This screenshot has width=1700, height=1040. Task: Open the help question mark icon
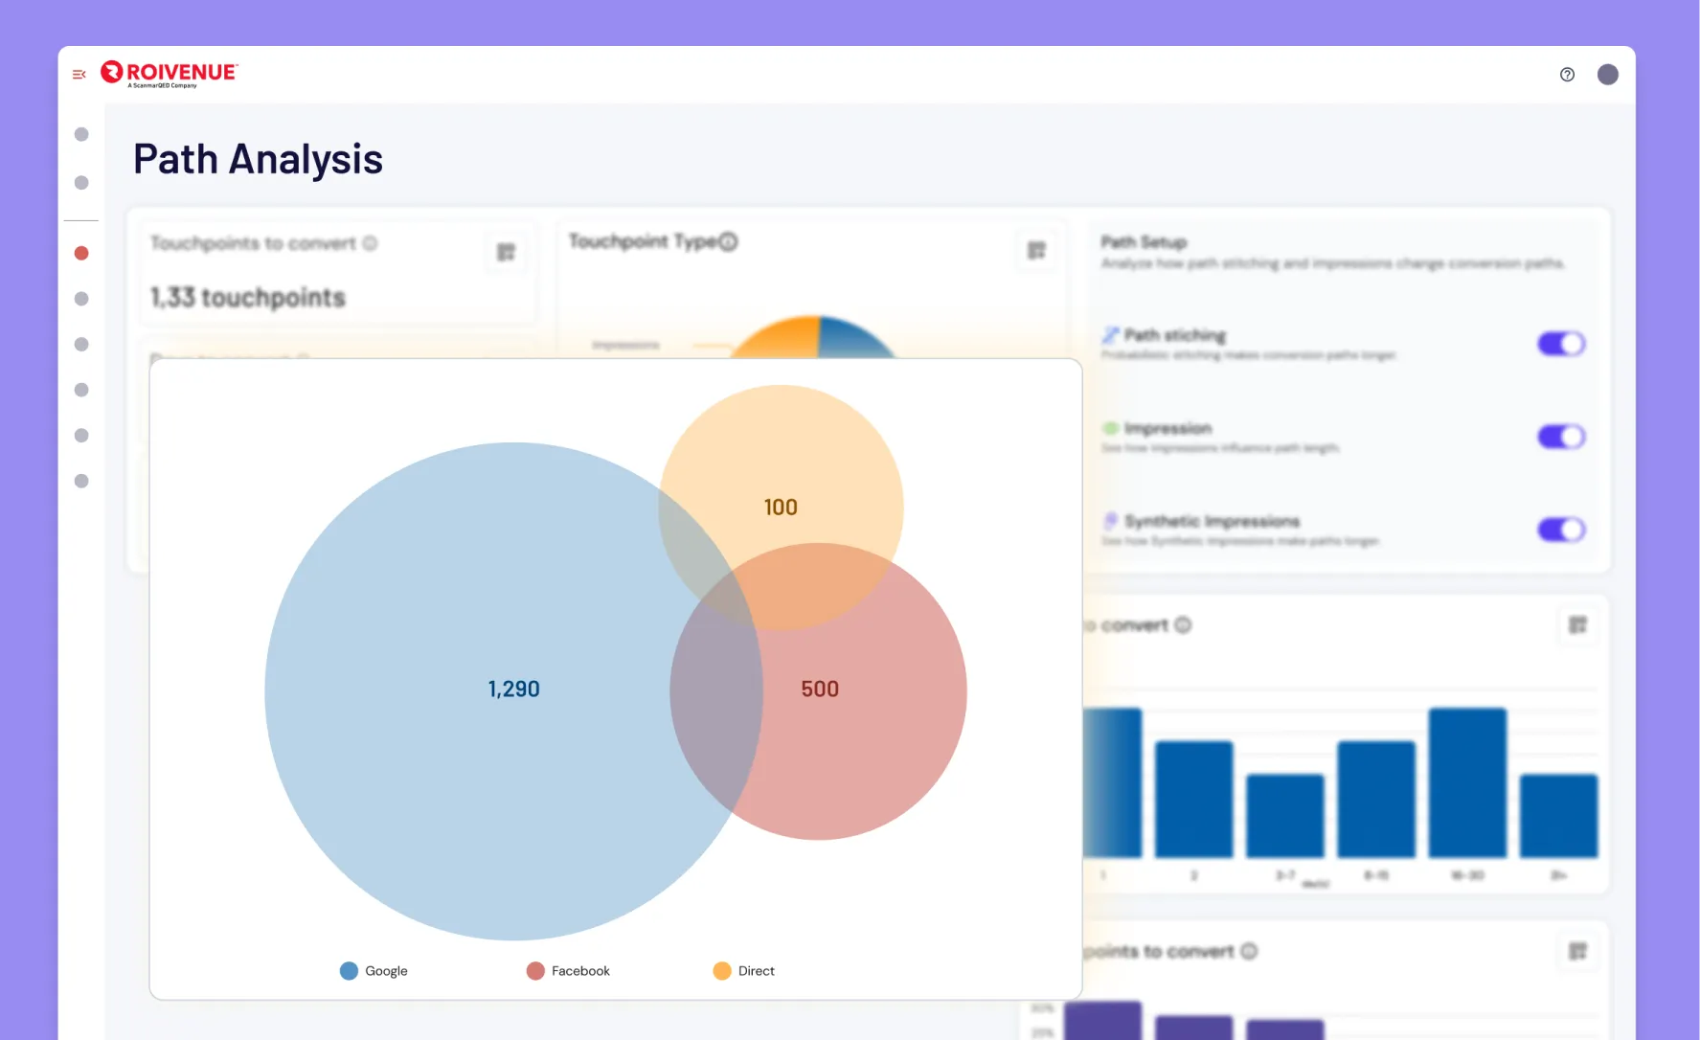tap(1567, 74)
